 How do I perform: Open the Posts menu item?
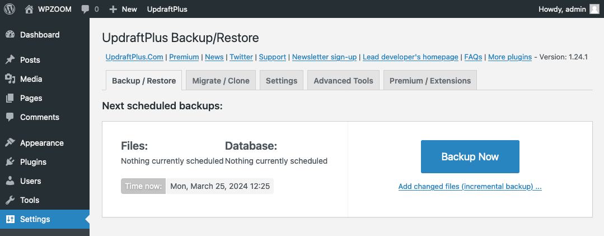pyautogui.click(x=45, y=60)
